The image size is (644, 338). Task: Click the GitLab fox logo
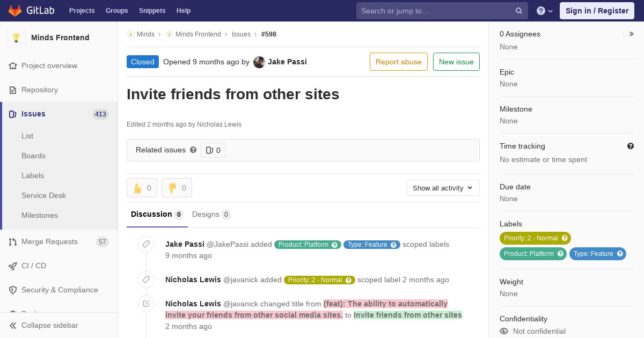15,11
